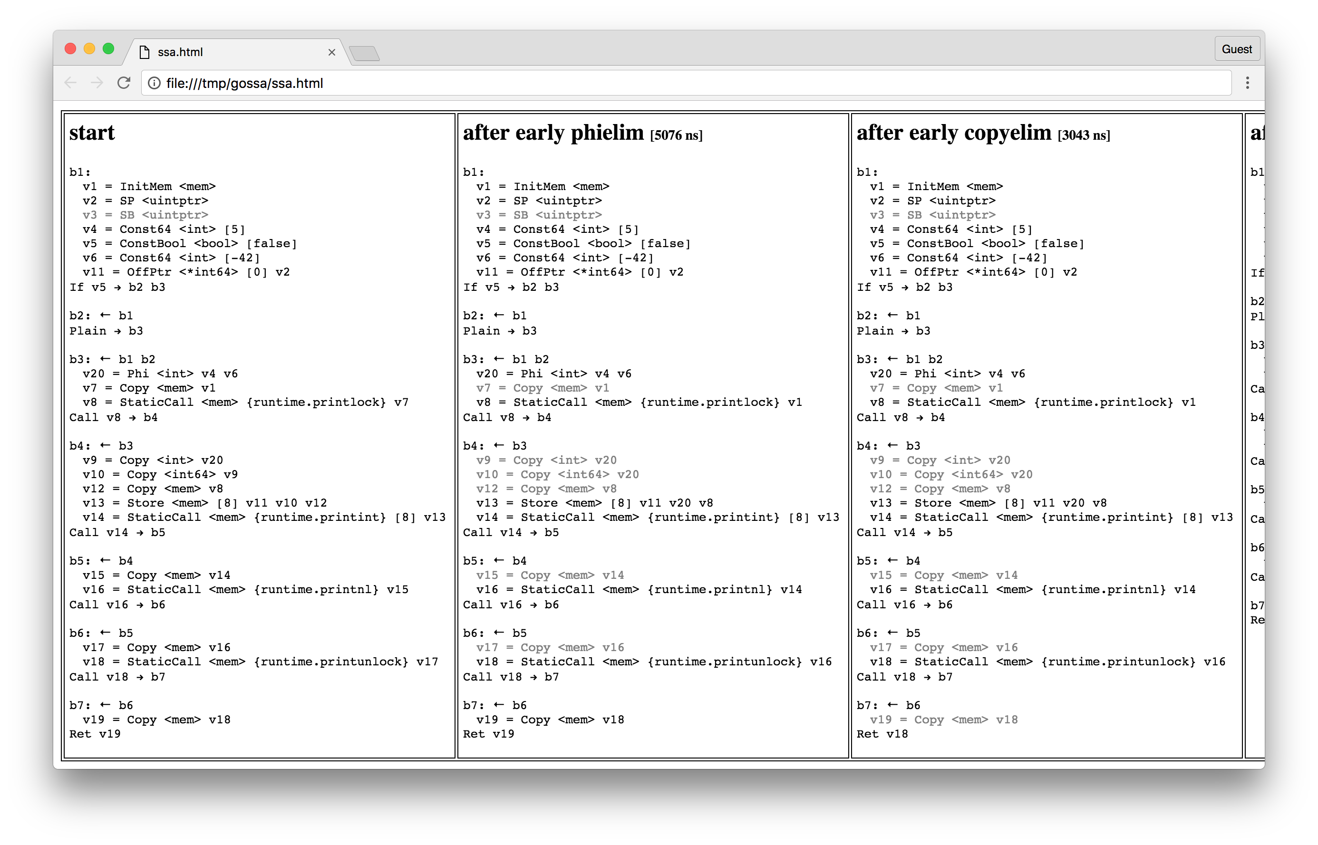Open Chrome's three-dot menu
Image resolution: width=1318 pixels, height=845 pixels.
[x=1247, y=83]
